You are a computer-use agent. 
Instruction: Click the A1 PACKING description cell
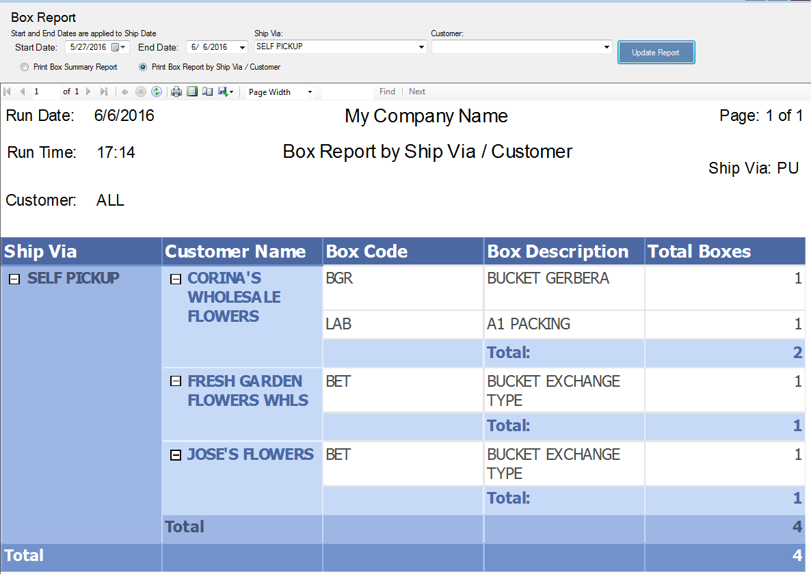(563, 325)
